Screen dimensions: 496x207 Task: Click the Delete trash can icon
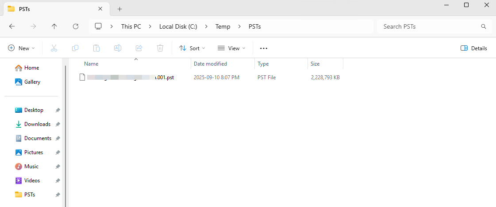pyautogui.click(x=160, y=48)
